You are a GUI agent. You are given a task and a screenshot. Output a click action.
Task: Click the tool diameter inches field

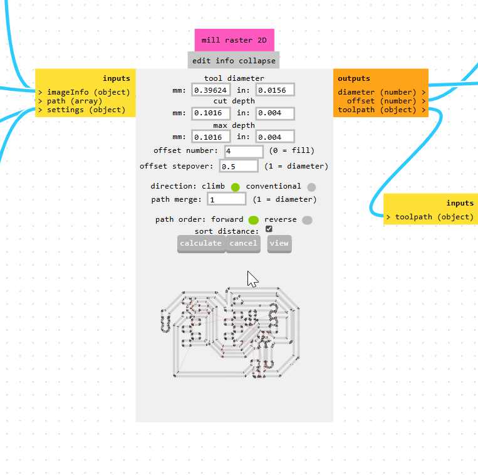click(275, 90)
